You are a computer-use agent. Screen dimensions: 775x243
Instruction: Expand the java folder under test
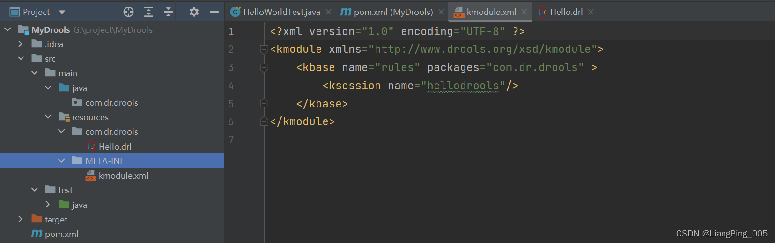[48, 205]
